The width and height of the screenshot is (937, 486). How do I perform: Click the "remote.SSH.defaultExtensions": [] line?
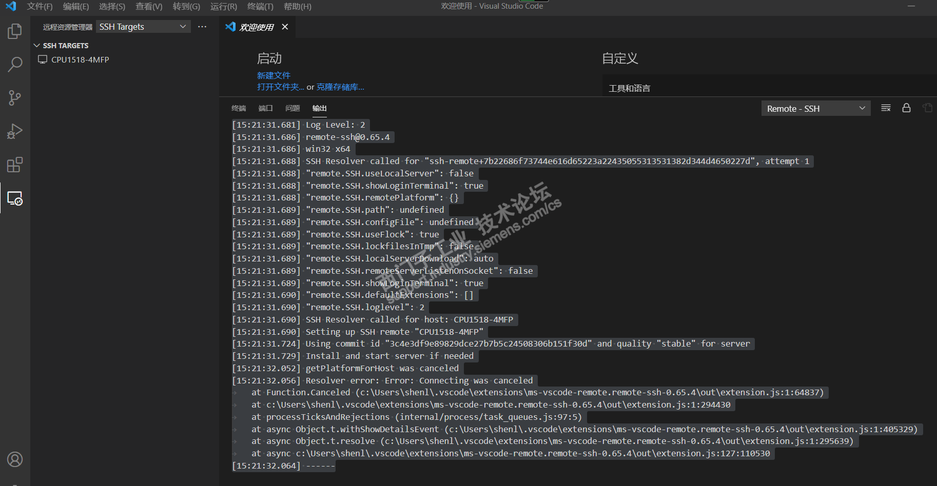353,295
